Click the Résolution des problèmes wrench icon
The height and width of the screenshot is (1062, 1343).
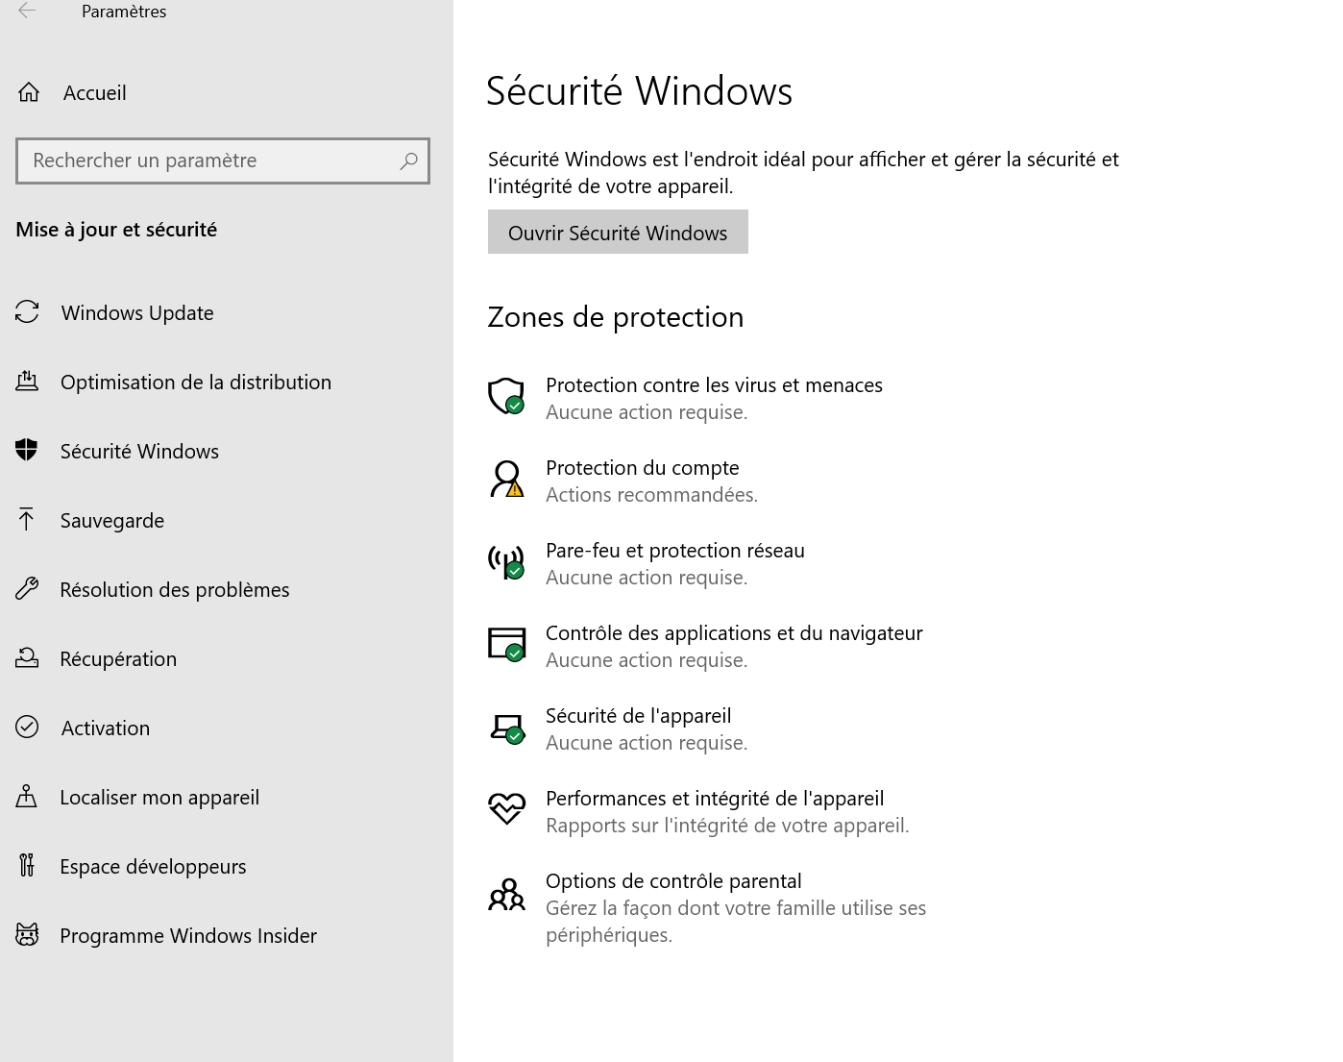click(28, 588)
